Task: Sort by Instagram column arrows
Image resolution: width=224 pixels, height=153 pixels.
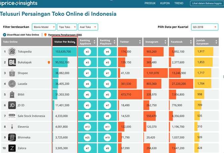Action: [165, 42]
